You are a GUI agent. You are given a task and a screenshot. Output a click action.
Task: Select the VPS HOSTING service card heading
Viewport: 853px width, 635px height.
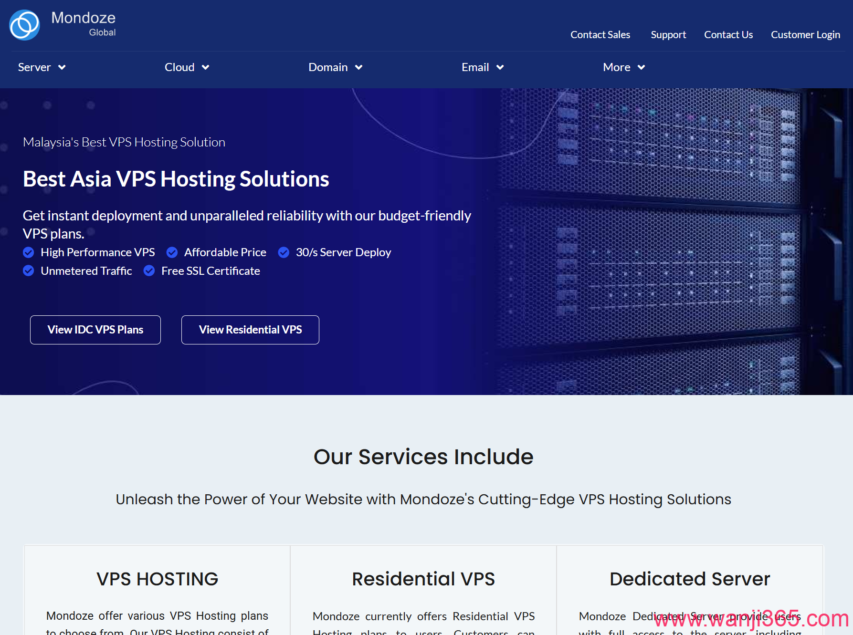point(157,579)
